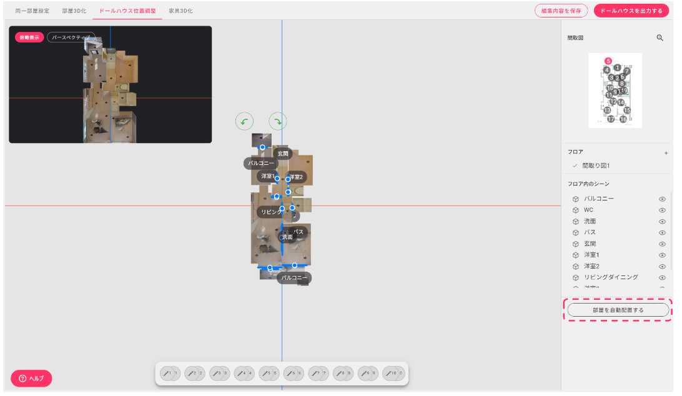Toggle visibility of バルコニー in the scene list
This screenshot has height=396, width=682.
tap(662, 199)
